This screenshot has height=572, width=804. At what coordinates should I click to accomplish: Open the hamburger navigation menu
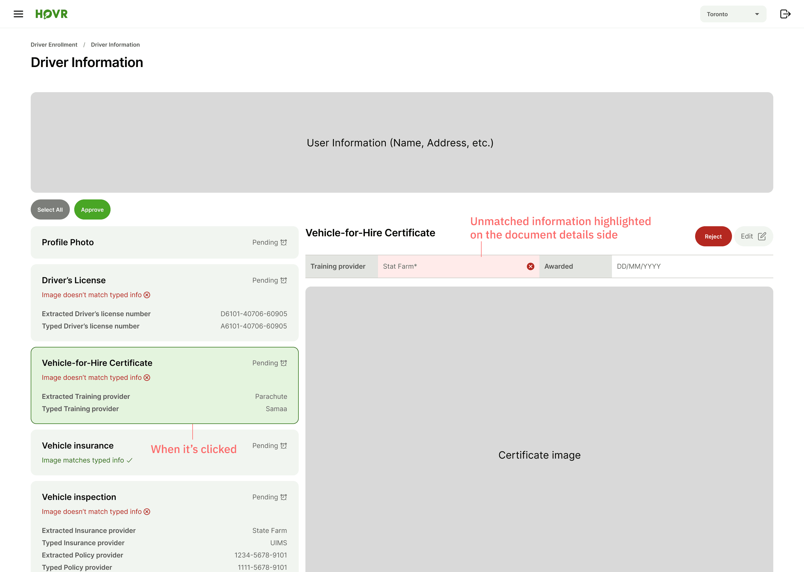click(x=18, y=14)
